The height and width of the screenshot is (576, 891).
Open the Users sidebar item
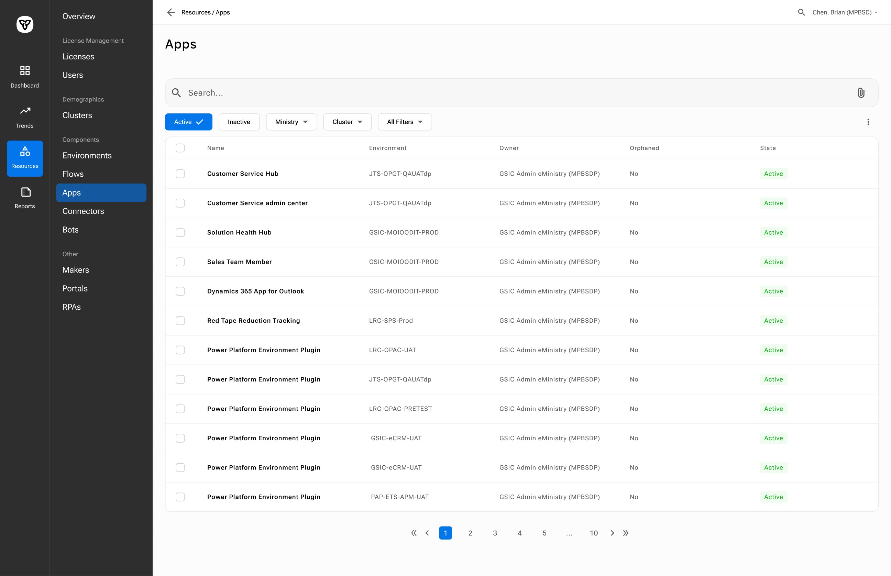click(x=73, y=75)
